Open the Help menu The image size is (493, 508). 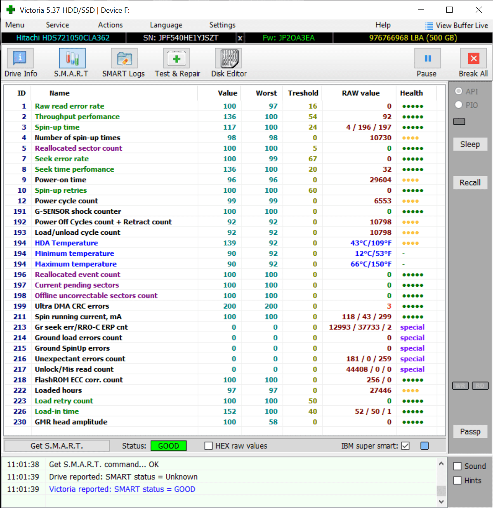[x=383, y=25]
